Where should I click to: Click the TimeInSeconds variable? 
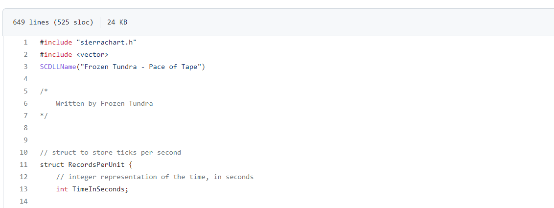[x=100, y=189]
